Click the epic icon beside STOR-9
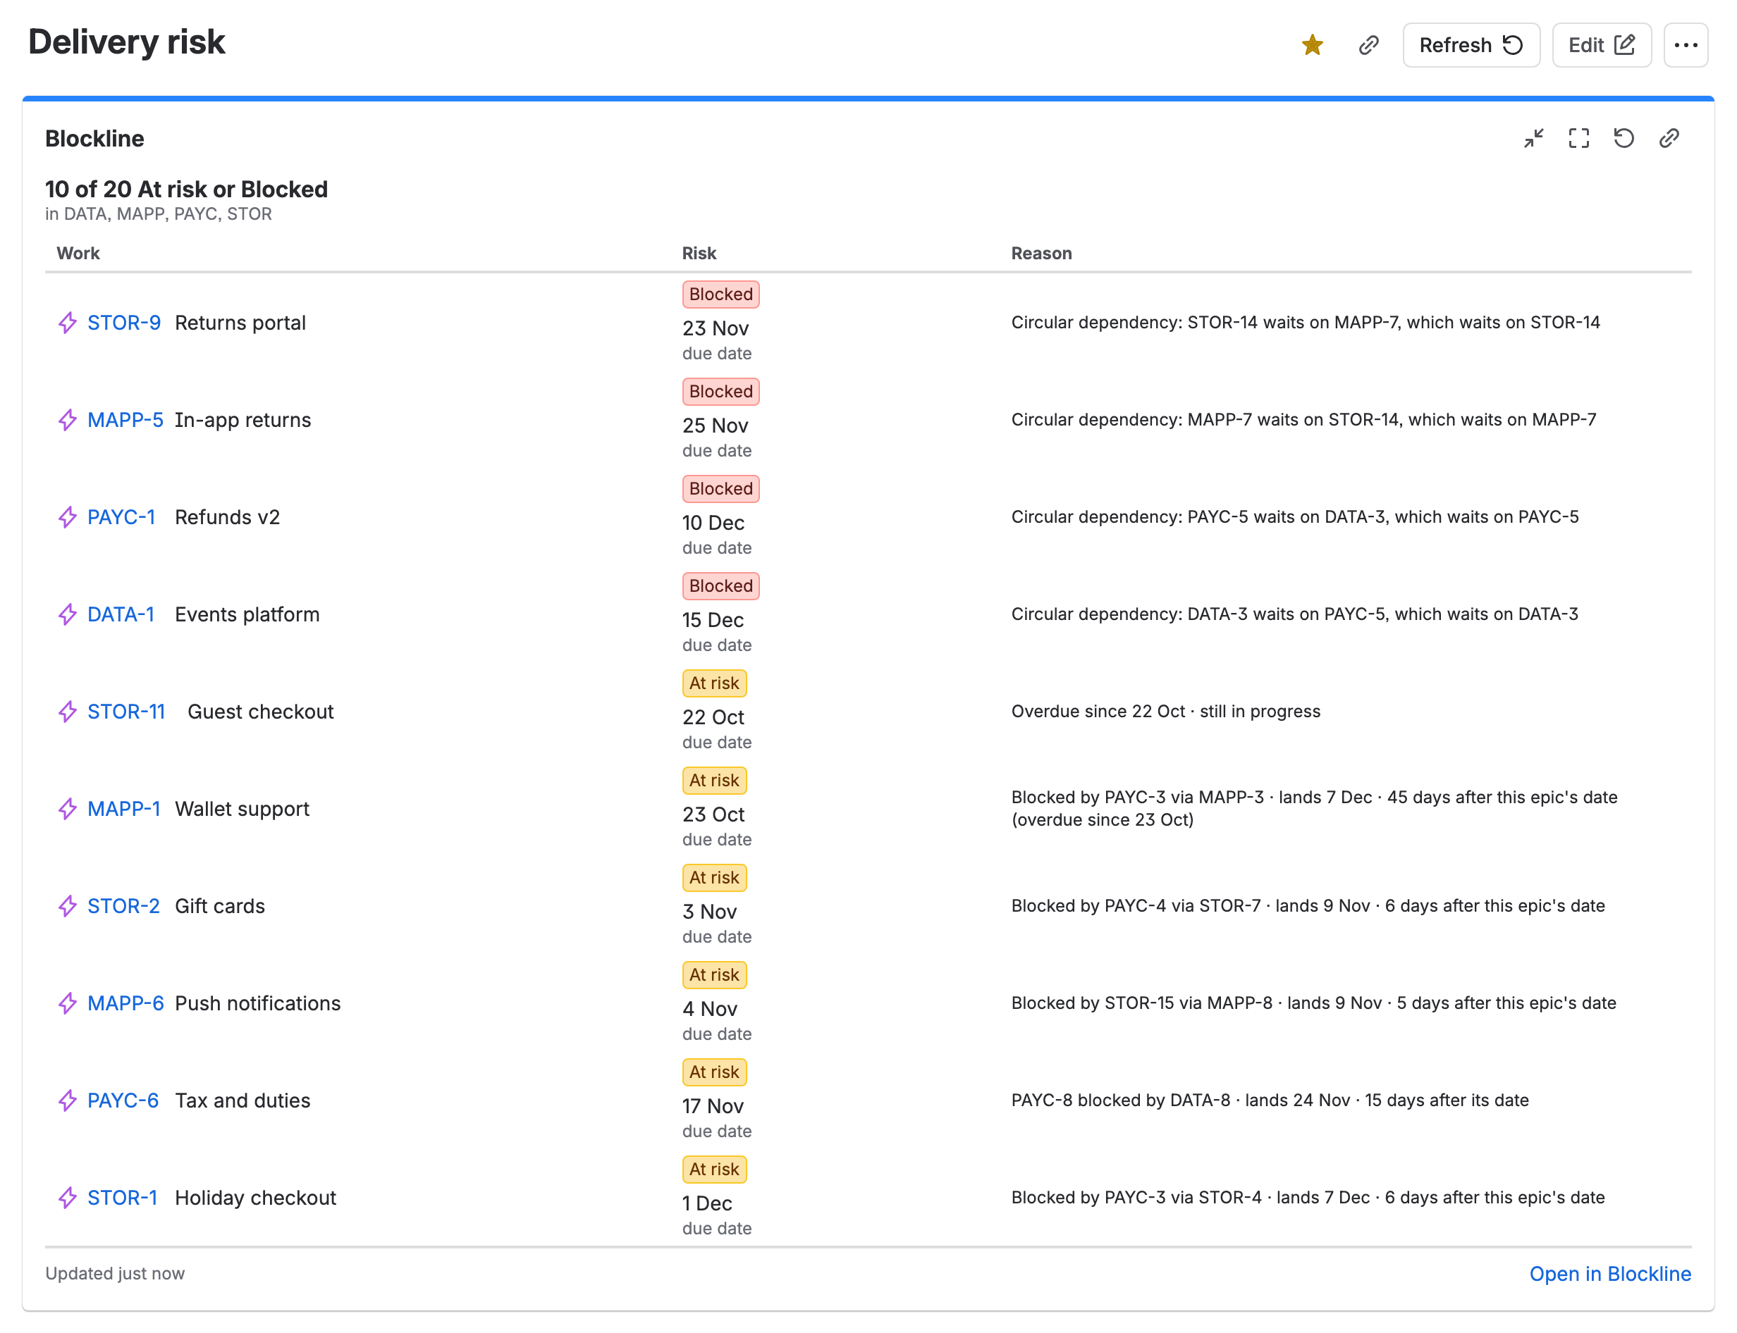1737x1333 pixels. [x=68, y=323]
